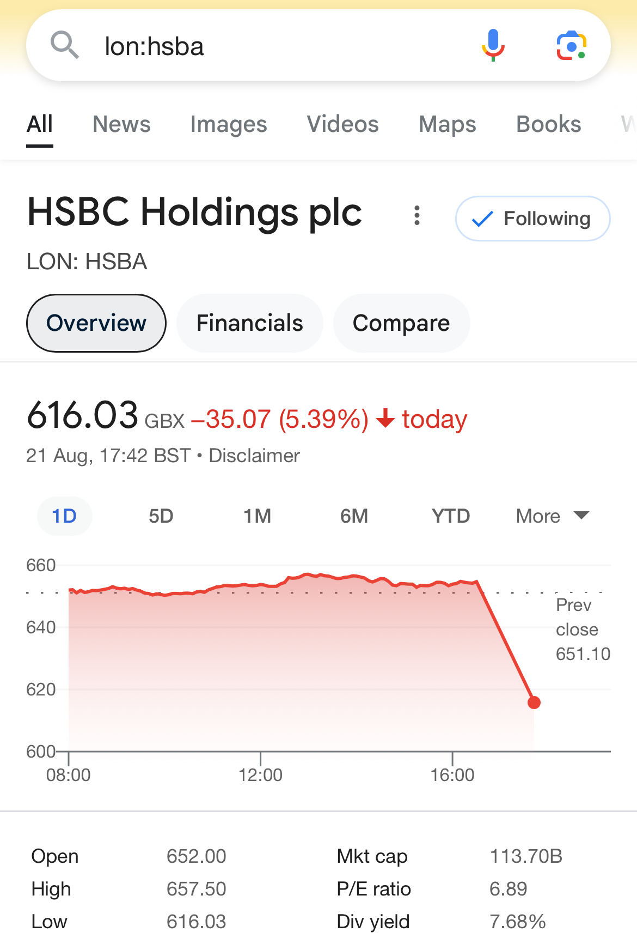Image resolution: width=637 pixels, height=950 pixels.
Task: Start voice search with microphone icon
Action: [493, 45]
